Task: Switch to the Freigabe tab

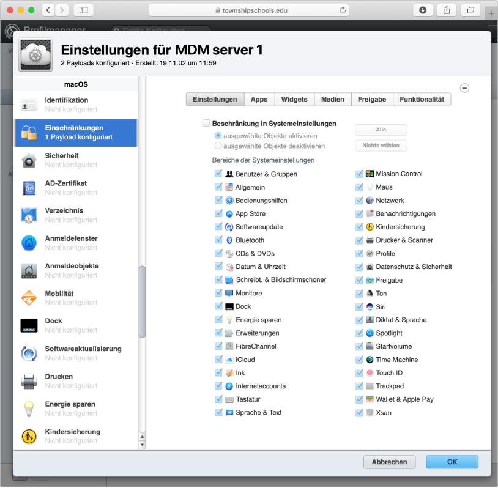Action: pyautogui.click(x=372, y=100)
